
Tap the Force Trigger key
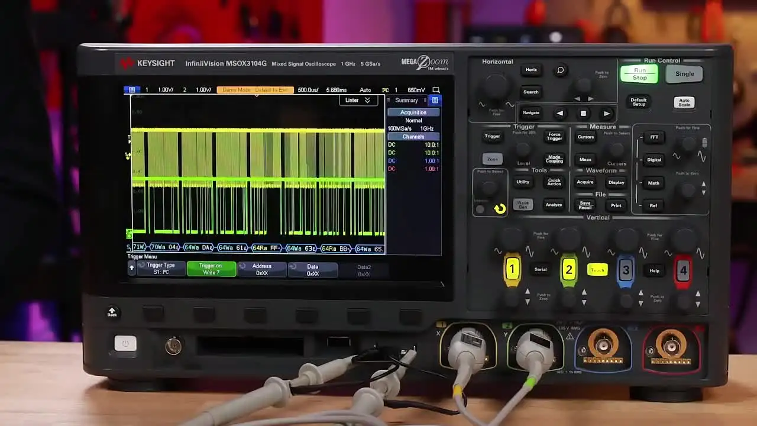[554, 137]
